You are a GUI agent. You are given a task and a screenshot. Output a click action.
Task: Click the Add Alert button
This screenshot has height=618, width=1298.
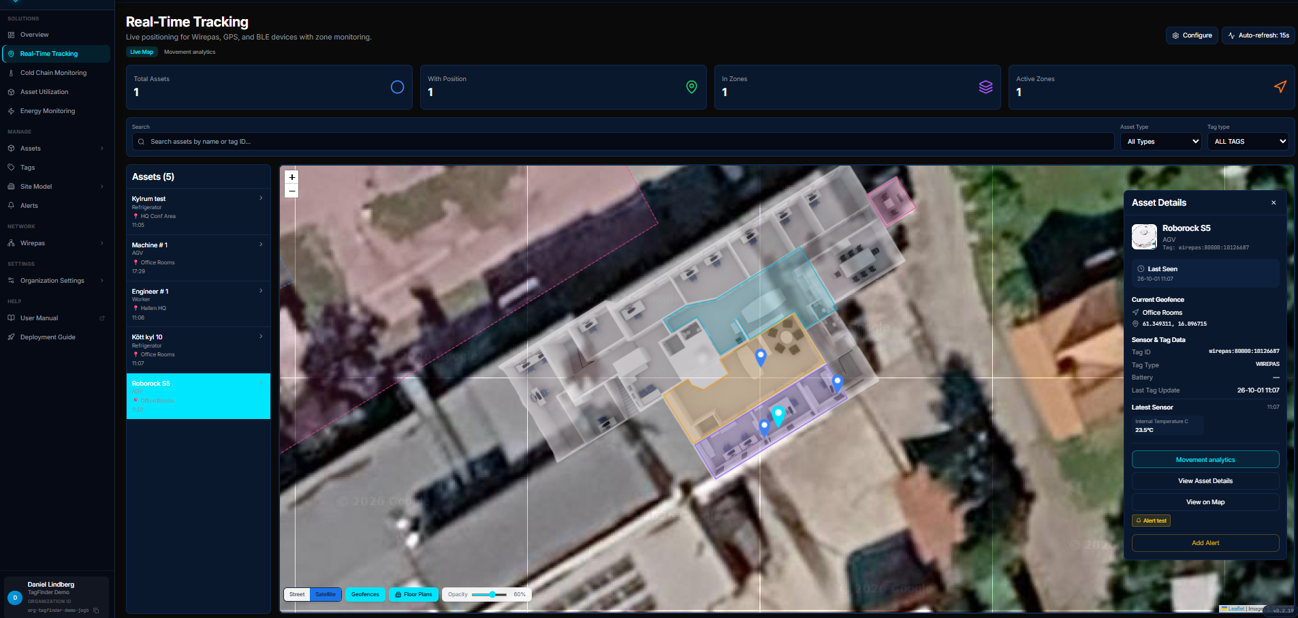click(1205, 543)
